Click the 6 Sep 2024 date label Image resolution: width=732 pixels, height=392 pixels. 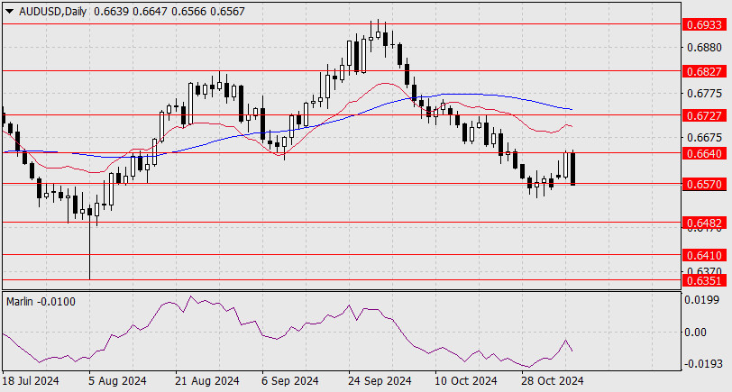[x=290, y=381]
